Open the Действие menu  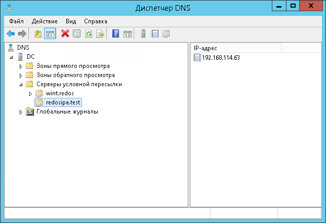(x=45, y=21)
